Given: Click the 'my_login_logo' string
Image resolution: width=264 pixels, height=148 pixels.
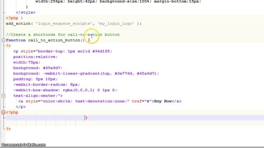Looking at the screenshot, I should pos(115,23).
